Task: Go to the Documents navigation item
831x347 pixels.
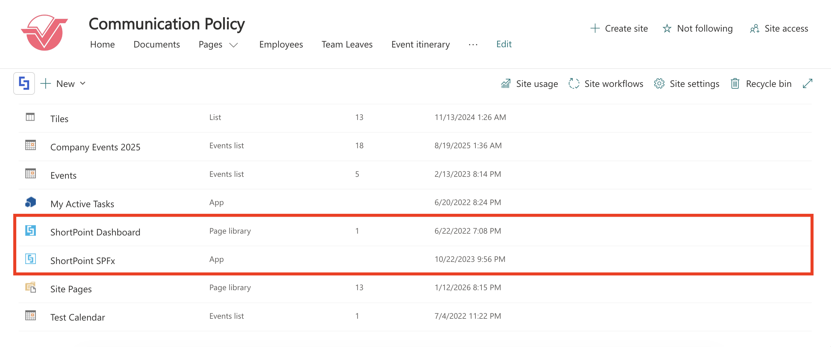Action: pyautogui.click(x=157, y=45)
